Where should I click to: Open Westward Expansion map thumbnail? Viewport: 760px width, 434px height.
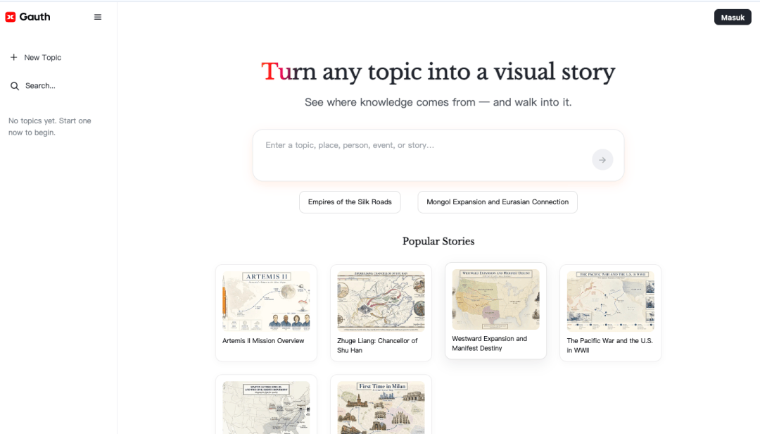click(495, 299)
